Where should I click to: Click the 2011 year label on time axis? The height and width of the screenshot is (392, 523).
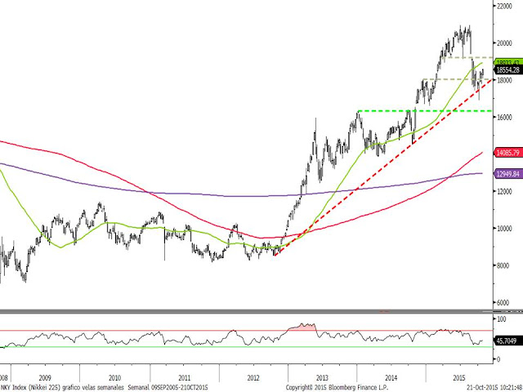184,378
